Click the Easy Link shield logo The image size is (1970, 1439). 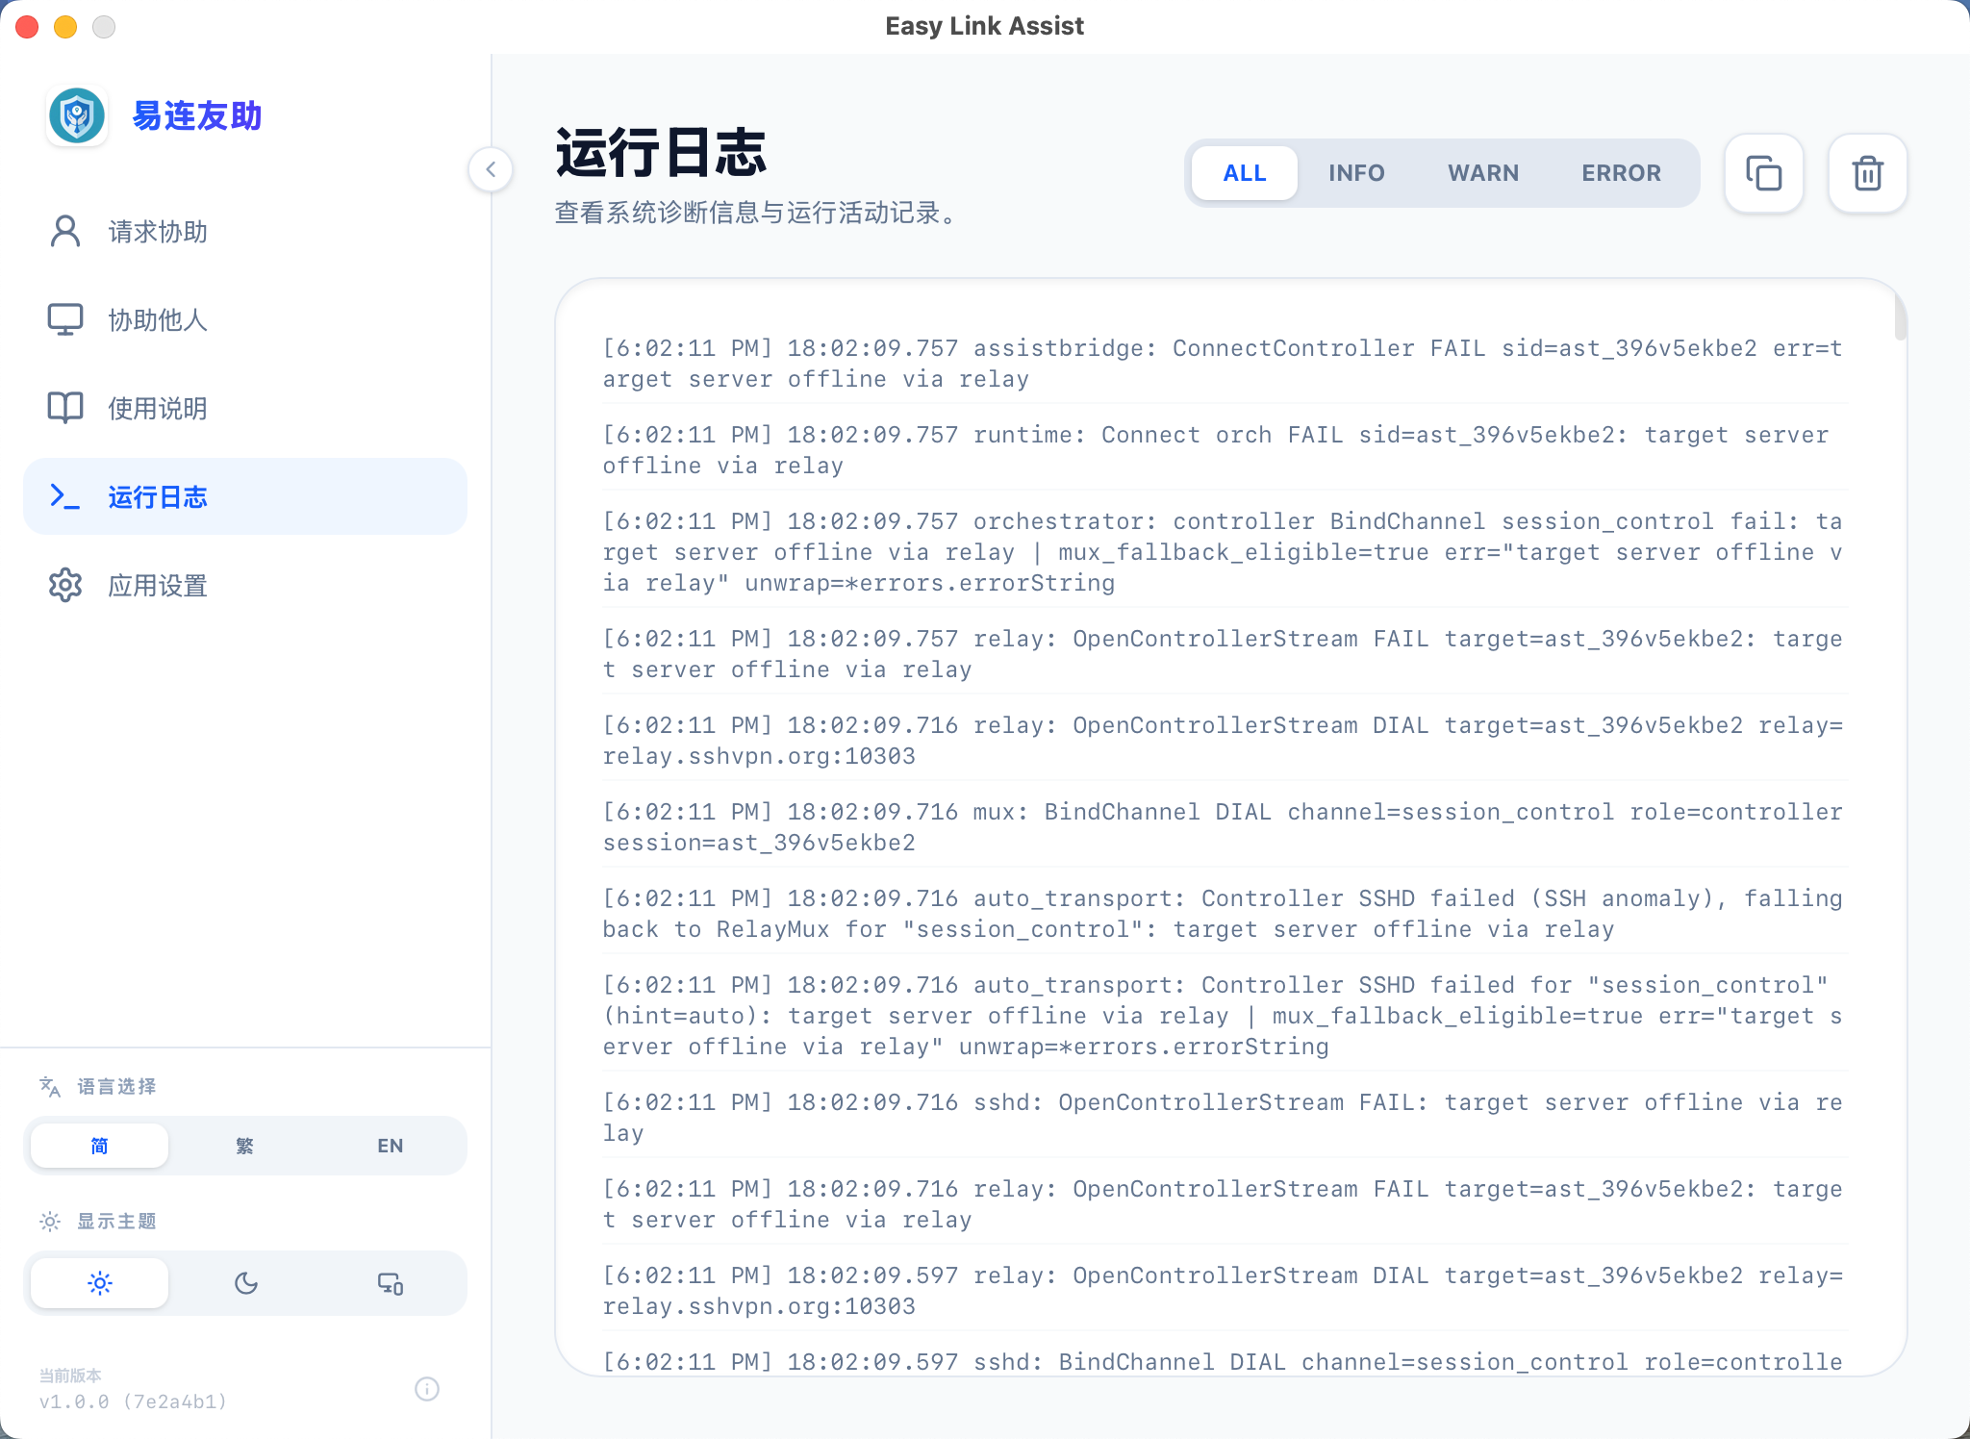pyautogui.click(x=77, y=116)
